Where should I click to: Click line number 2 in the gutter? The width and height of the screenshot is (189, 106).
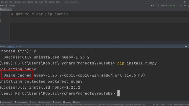(x=1, y=20)
